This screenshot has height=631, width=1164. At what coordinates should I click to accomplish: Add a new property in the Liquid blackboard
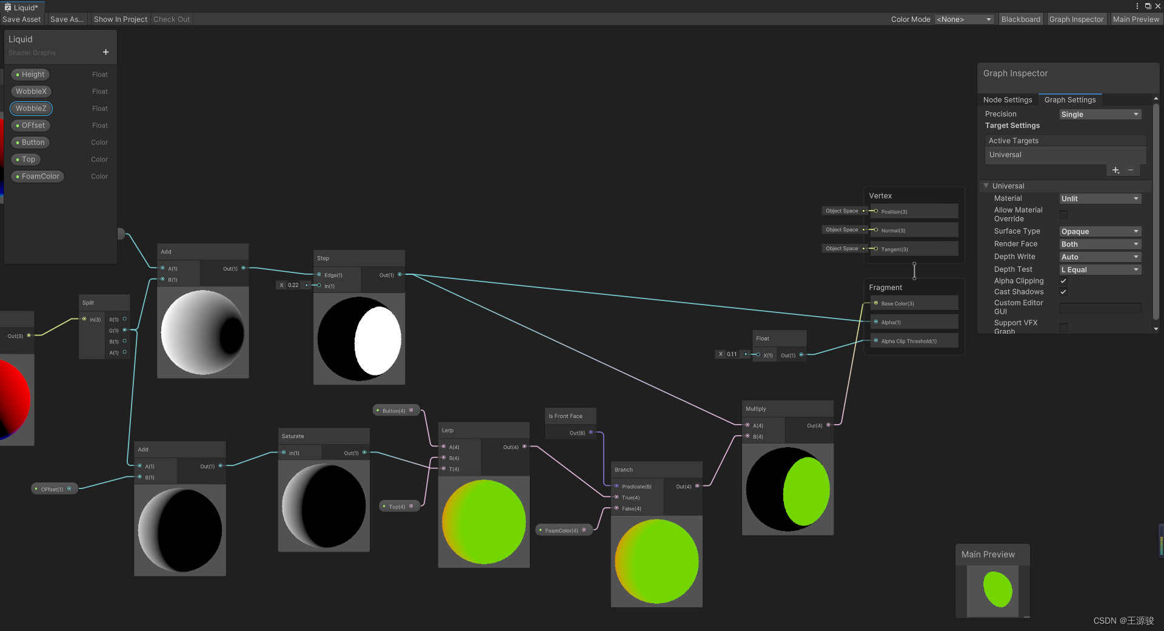[x=105, y=52]
